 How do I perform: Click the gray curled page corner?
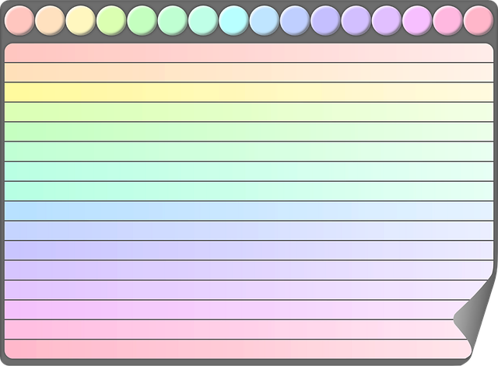click(x=473, y=314)
